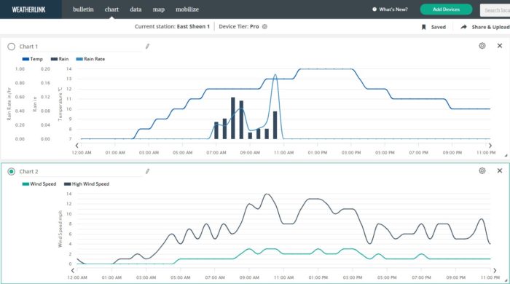Close Chart 1 panel
510x284 pixels.
point(500,46)
